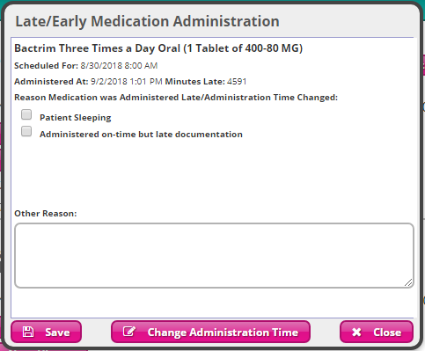
Task: Click the Bactrim medication heading
Action: click(158, 48)
